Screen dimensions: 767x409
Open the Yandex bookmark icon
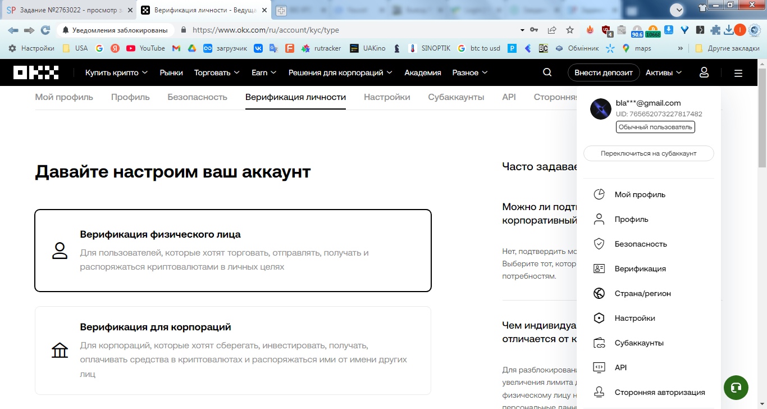click(x=115, y=48)
